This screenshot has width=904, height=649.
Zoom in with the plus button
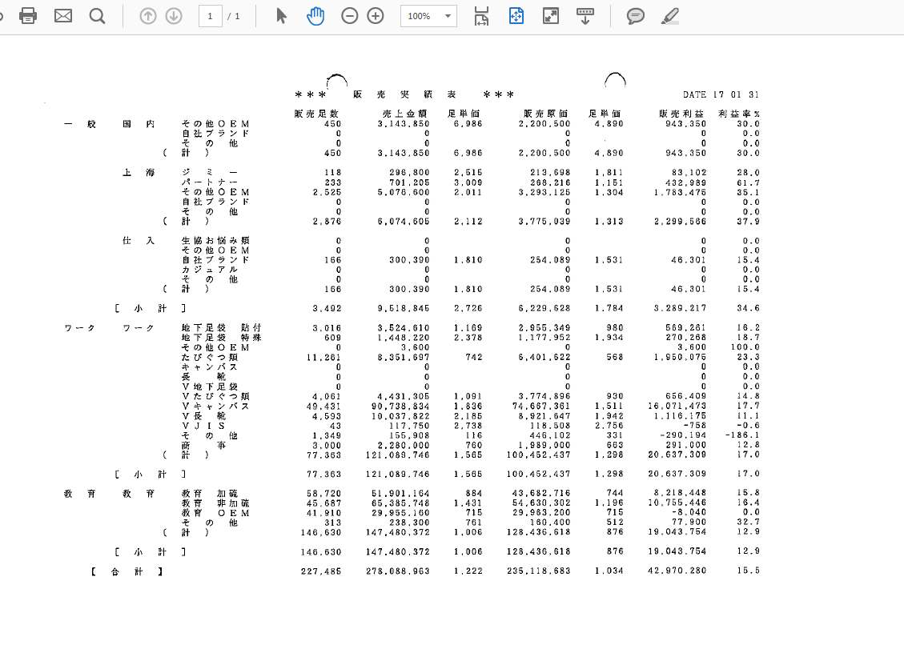point(376,16)
